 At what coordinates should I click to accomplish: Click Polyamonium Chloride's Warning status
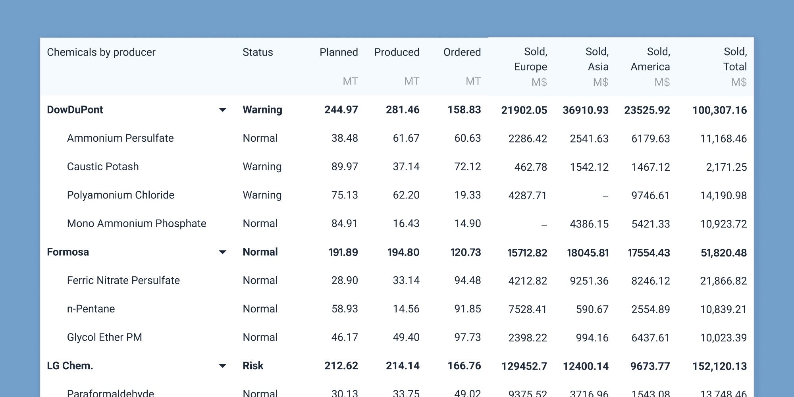[262, 195]
